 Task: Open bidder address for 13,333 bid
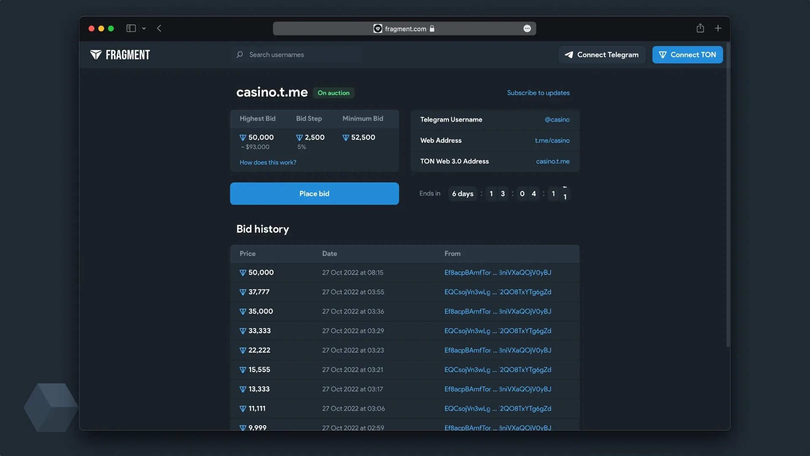[498, 389]
